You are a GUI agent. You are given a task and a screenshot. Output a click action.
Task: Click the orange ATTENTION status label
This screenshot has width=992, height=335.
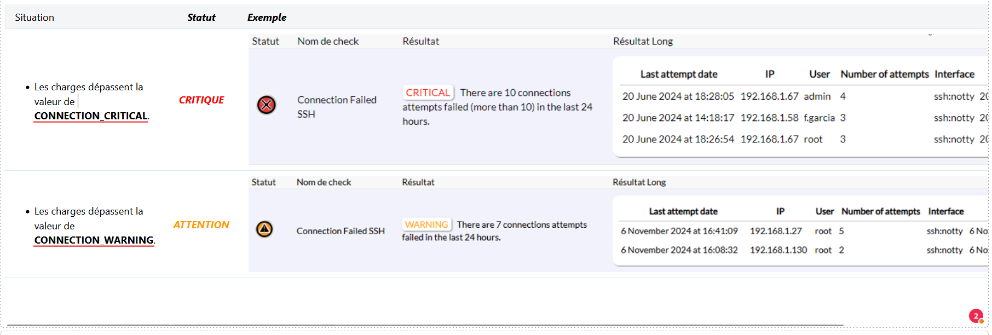coord(201,225)
